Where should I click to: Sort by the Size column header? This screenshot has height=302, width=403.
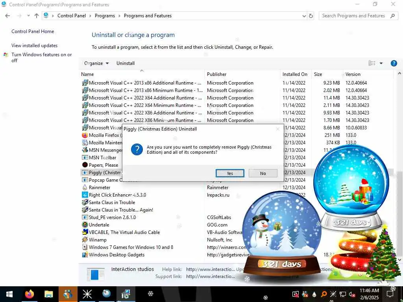point(327,74)
